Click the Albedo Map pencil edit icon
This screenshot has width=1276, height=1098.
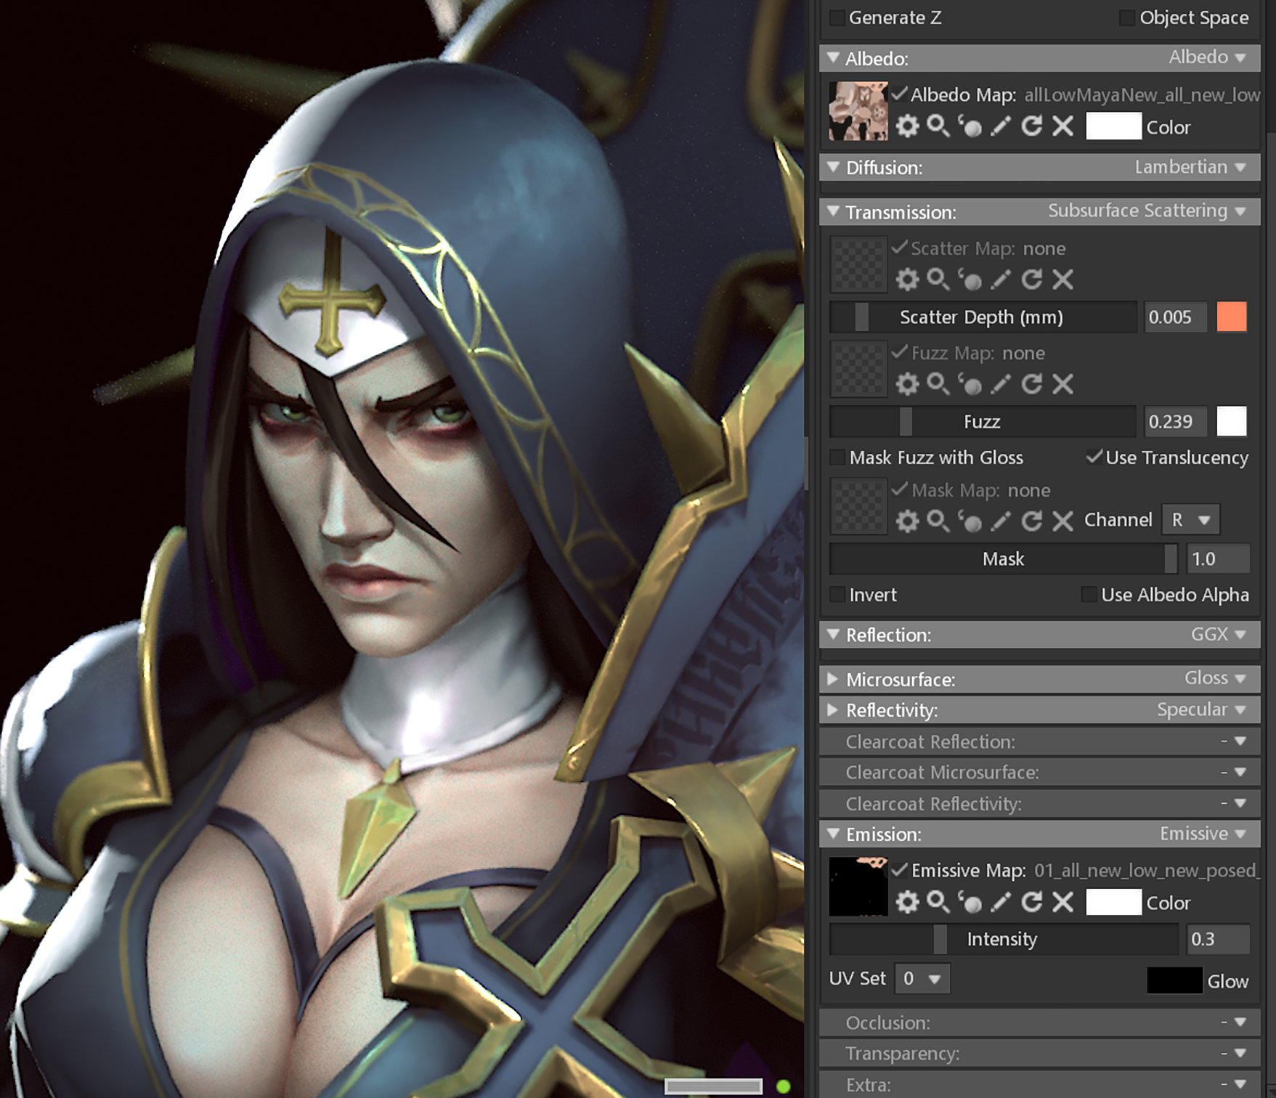[x=1001, y=126]
